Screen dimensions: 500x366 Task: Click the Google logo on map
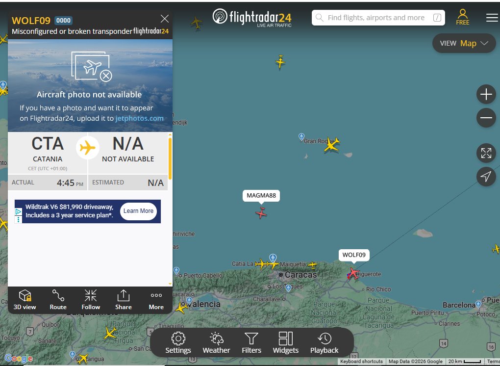(19, 358)
